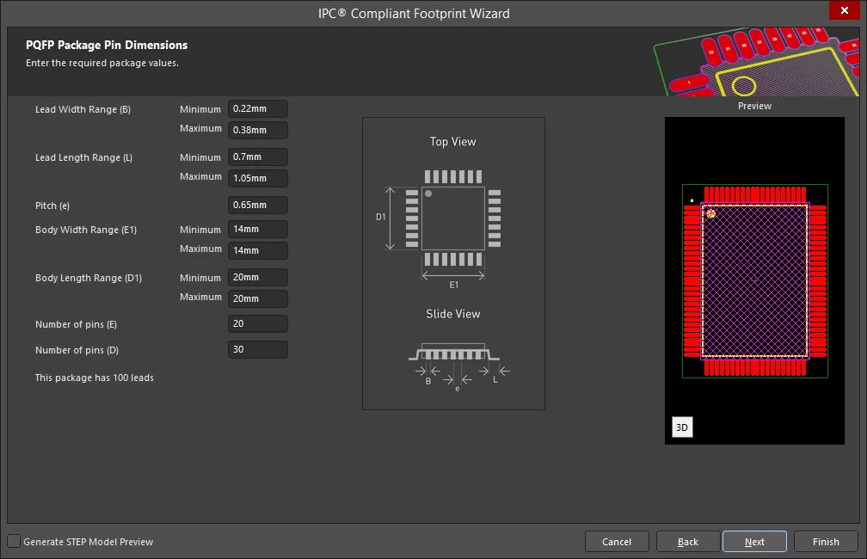Edit Body Length minimum 20mm field
The height and width of the screenshot is (559, 867).
pyautogui.click(x=258, y=277)
